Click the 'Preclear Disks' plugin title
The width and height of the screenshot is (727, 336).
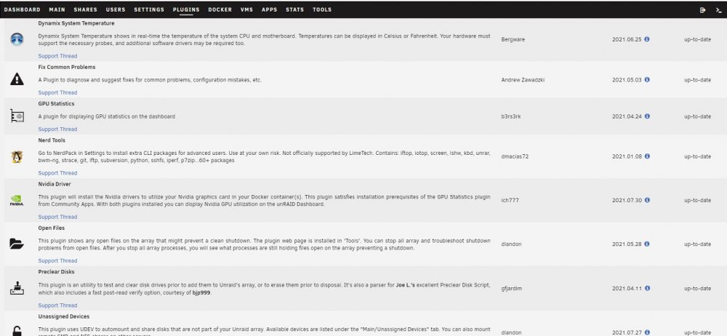[56, 272]
